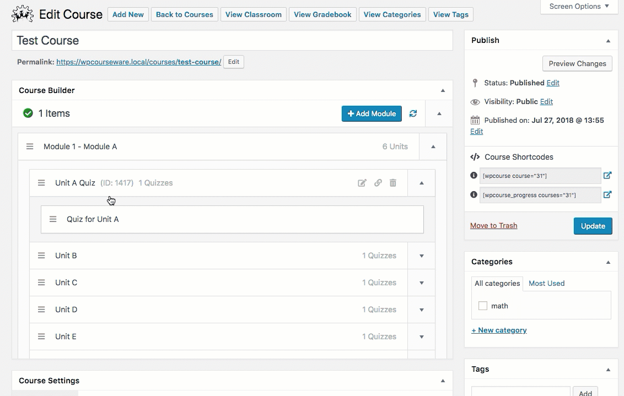The width and height of the screenshot is (624, 396).
Task: Click the drag handle of Unit D
Action: click(41, 310)
